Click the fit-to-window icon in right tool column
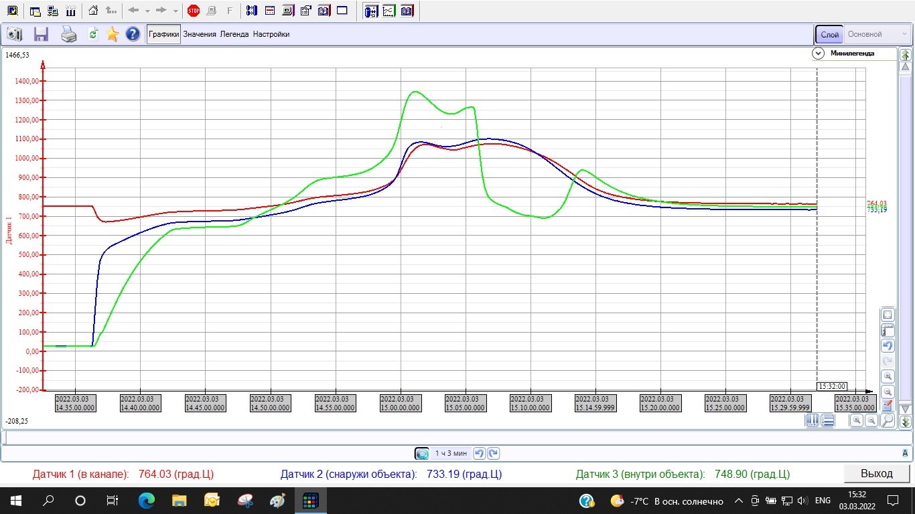The width and height of the screenshot is (915, 514). [x=888, y=315]
